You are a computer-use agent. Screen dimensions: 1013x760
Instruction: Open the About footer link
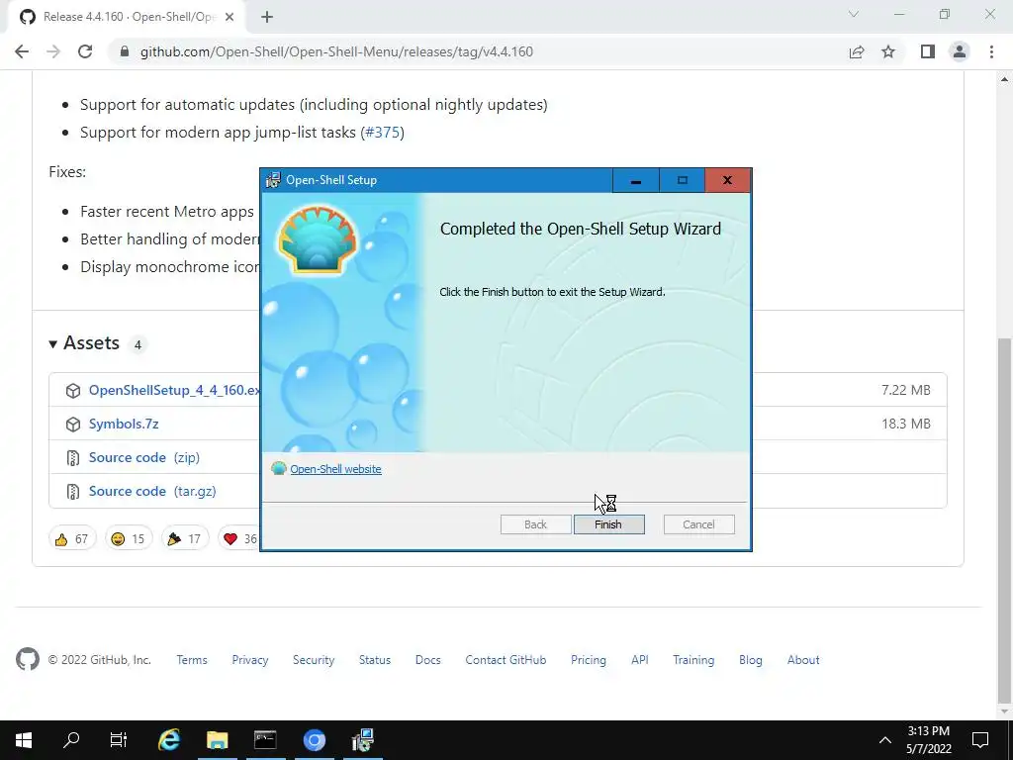click(x=803, y=660)
